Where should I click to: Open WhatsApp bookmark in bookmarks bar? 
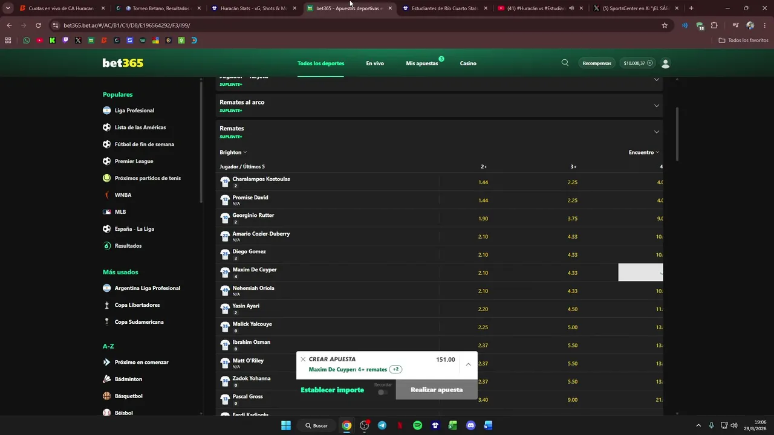coord(27,40)
